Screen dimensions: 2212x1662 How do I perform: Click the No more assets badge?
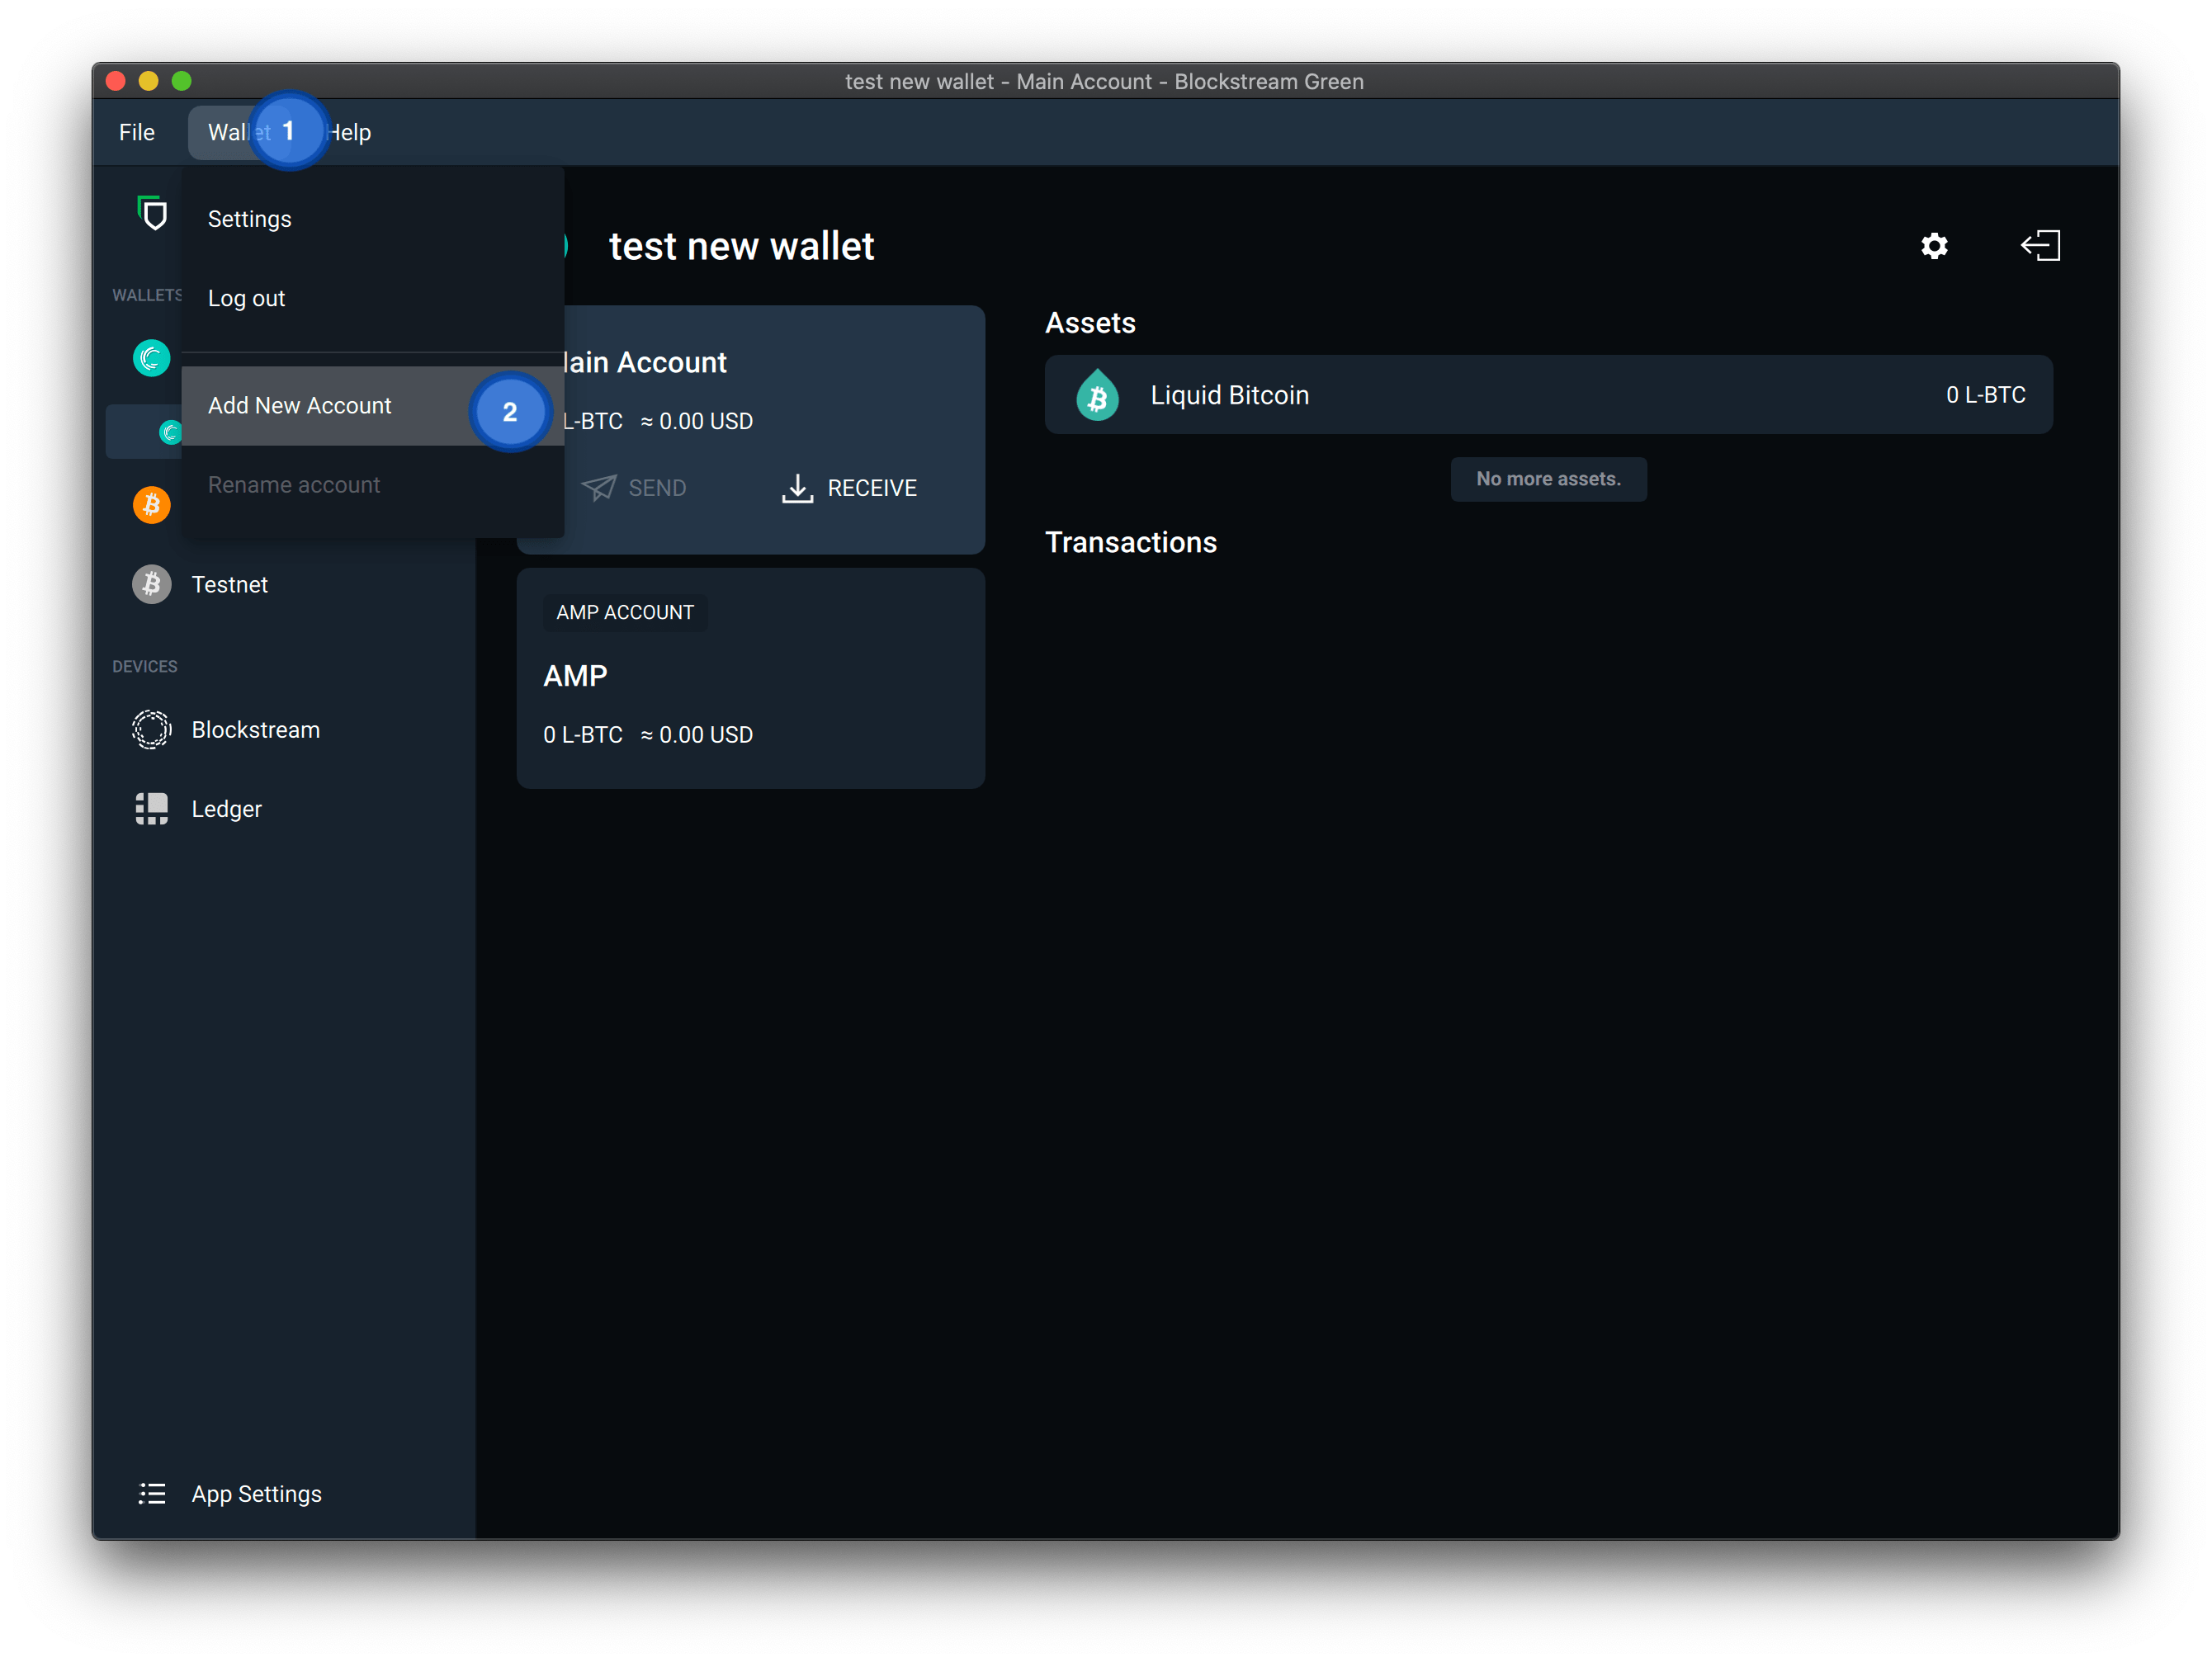1548,479
